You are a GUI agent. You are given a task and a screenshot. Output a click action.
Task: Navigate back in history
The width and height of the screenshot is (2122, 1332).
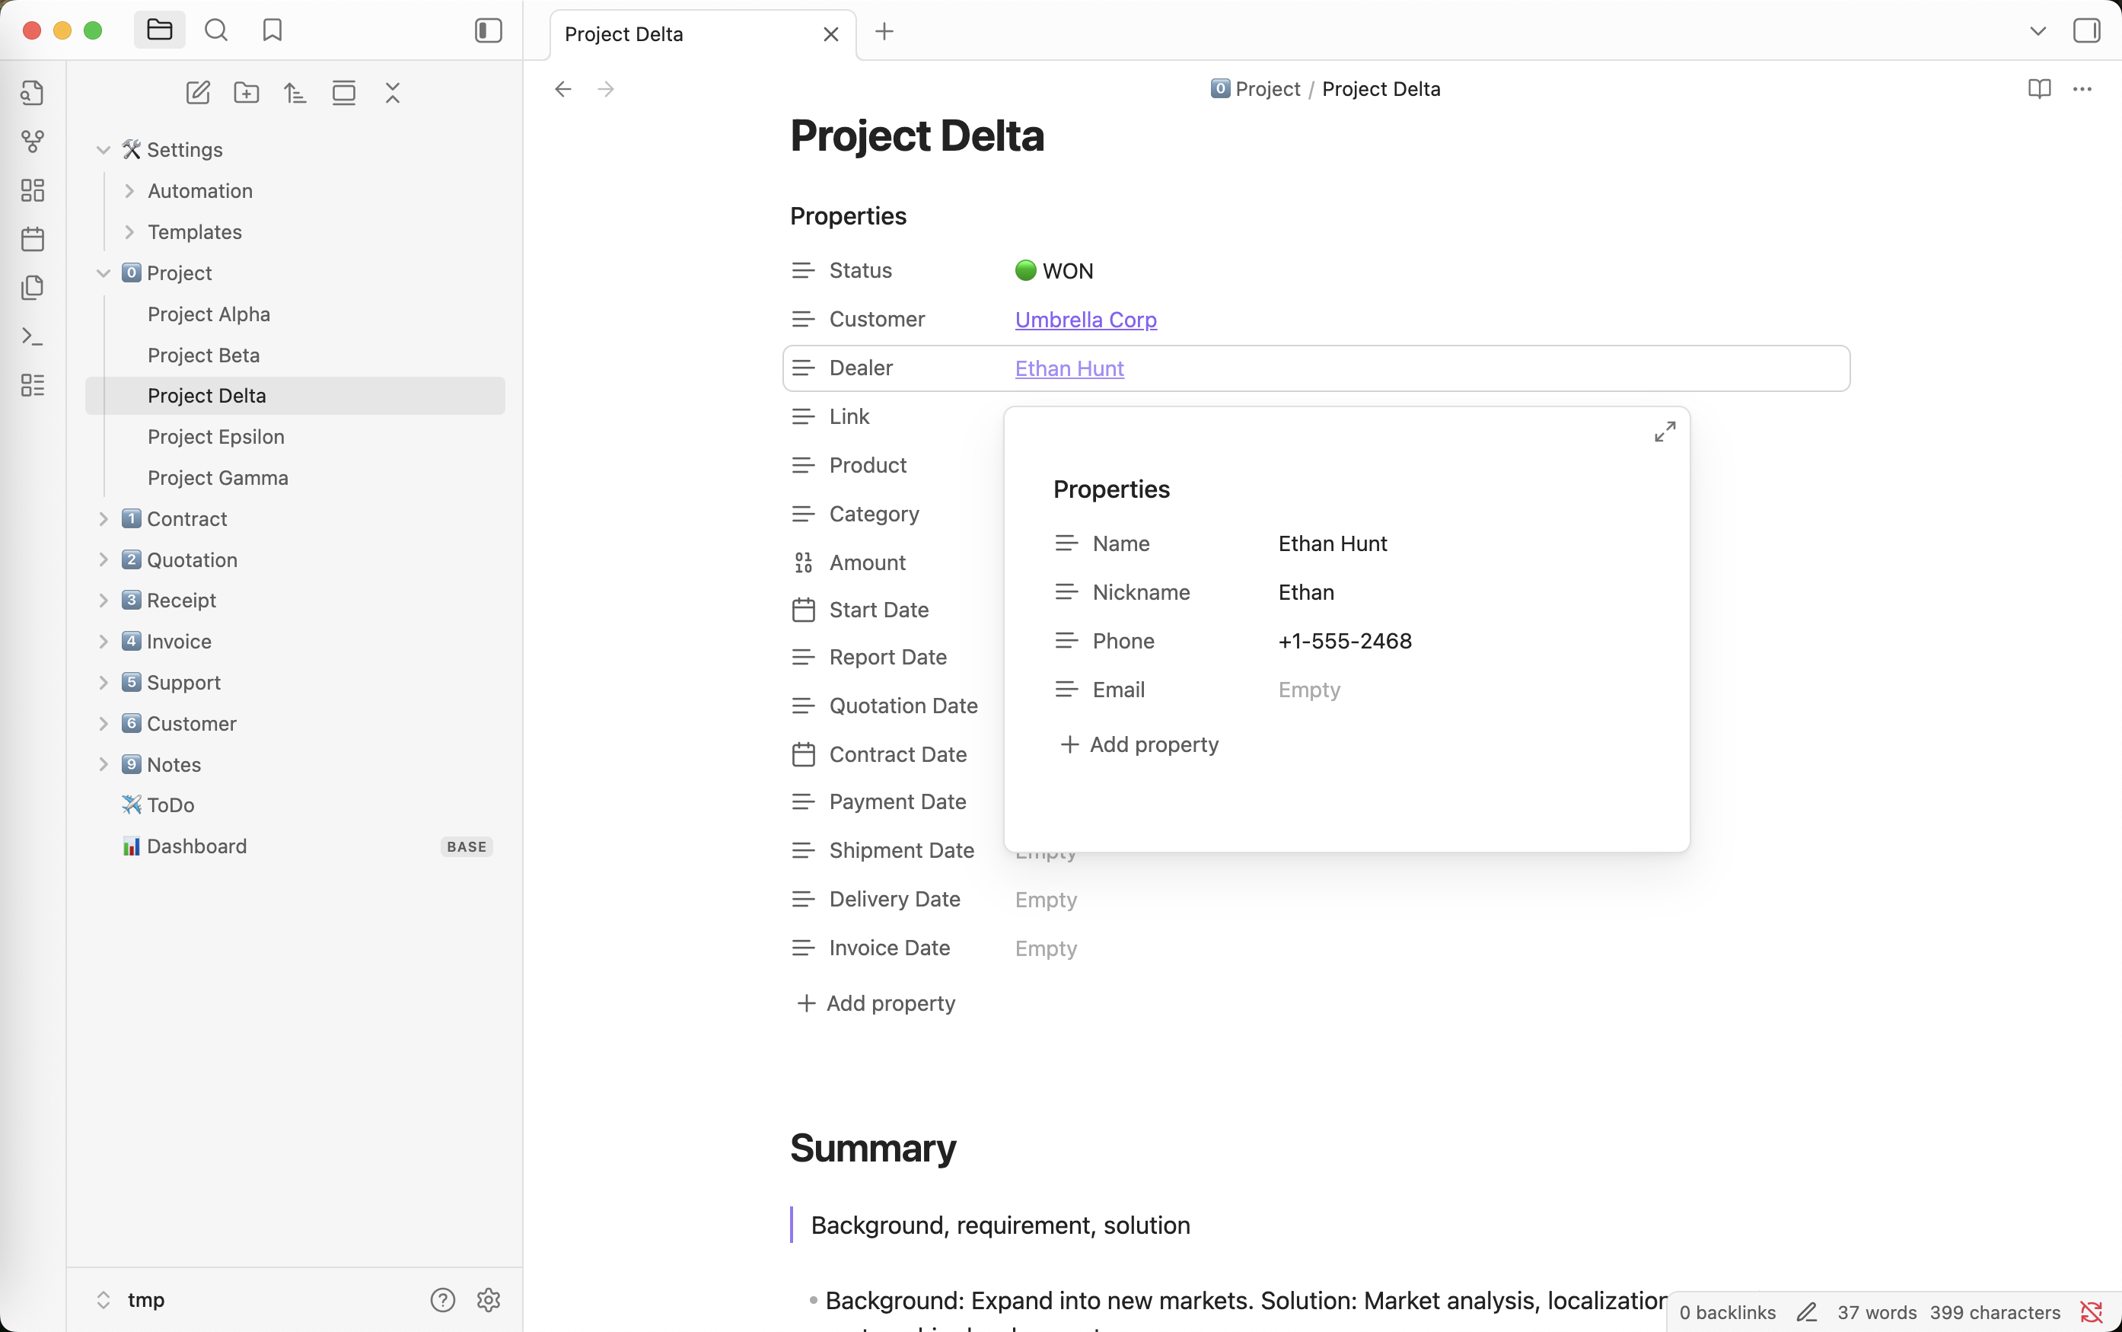563,89
